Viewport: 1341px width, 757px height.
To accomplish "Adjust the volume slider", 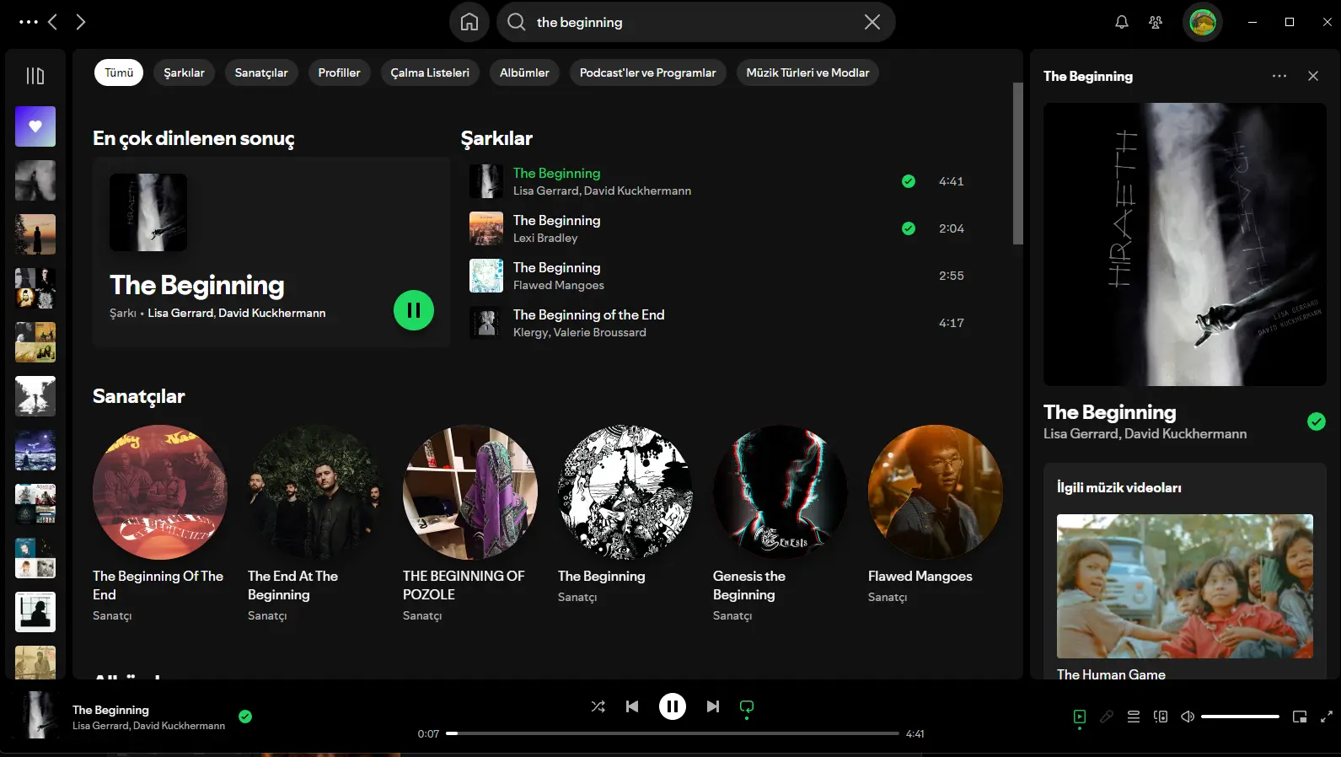I will coord(1240,717).
